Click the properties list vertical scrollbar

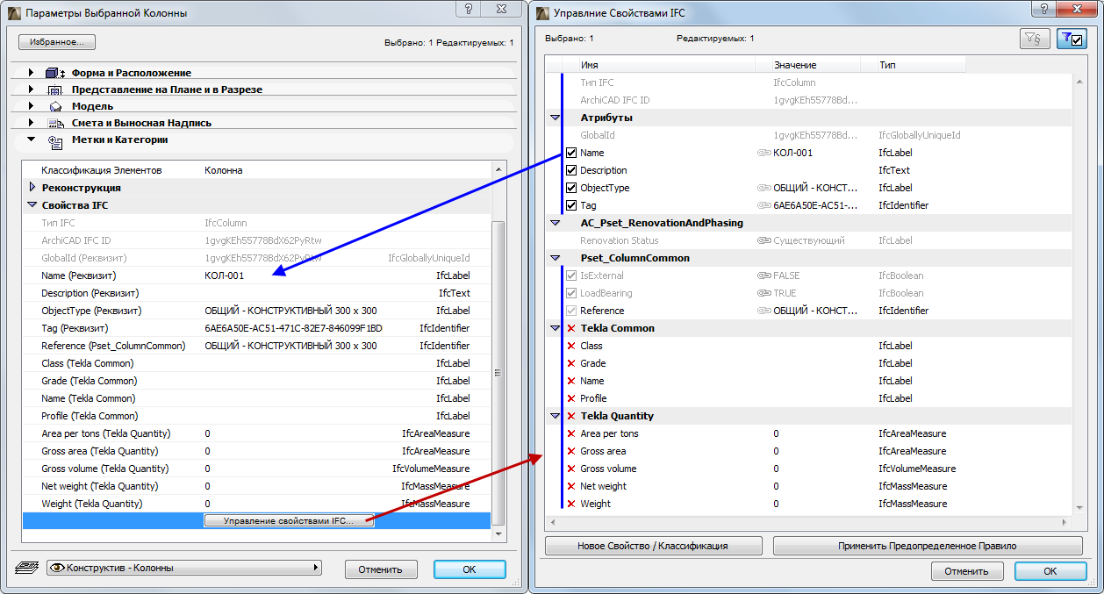(x=498, y=372)
